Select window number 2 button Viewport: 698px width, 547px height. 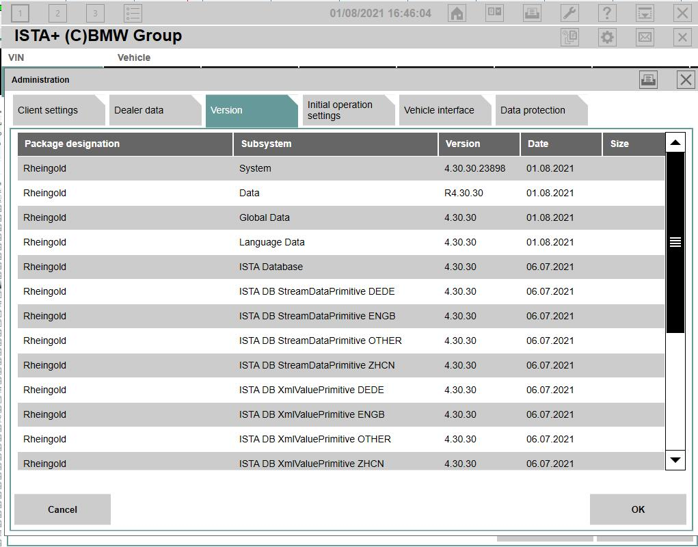(57, 13)
